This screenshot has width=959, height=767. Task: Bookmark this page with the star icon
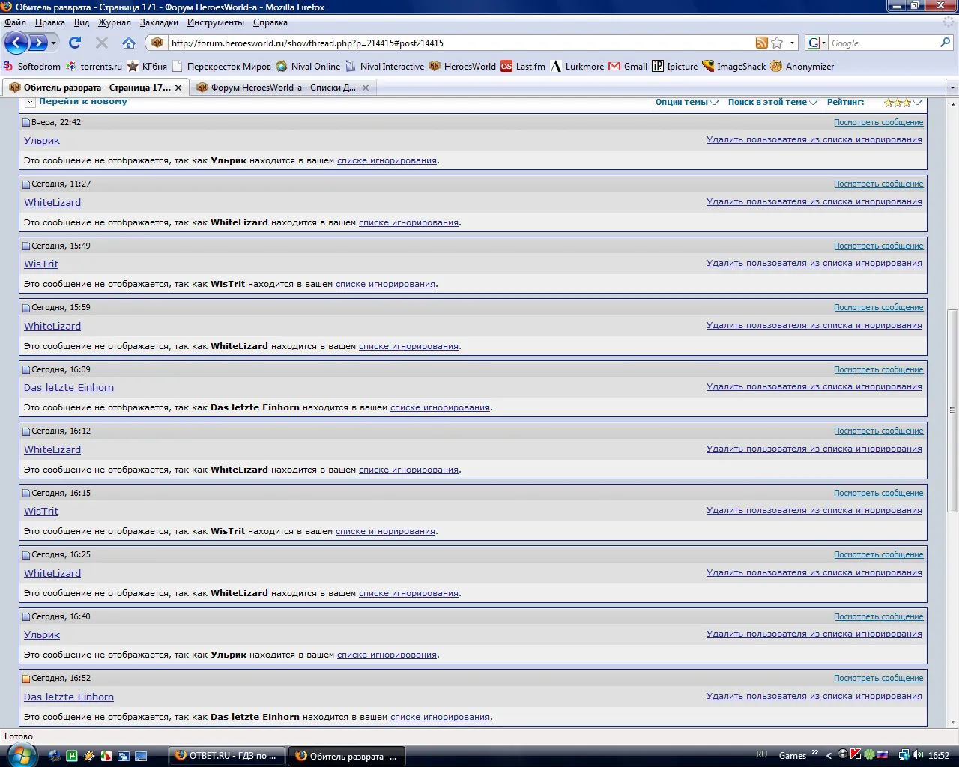777,43
